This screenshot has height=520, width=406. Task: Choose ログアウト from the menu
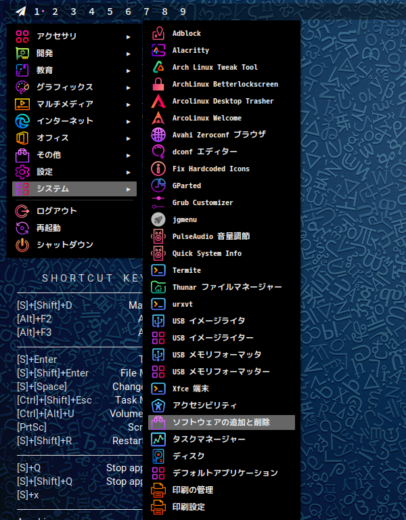[74, 211]
